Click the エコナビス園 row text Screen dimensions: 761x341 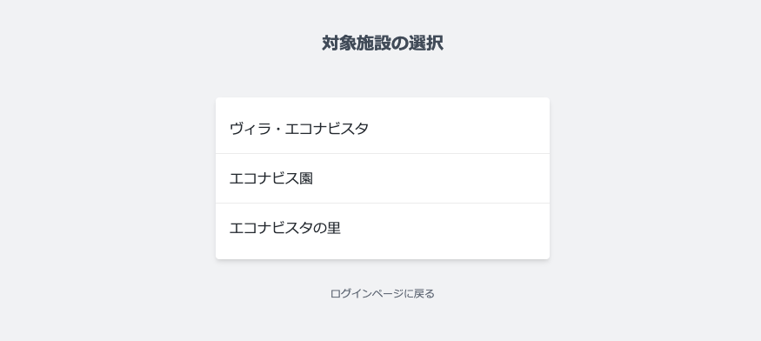pos(270,178)
